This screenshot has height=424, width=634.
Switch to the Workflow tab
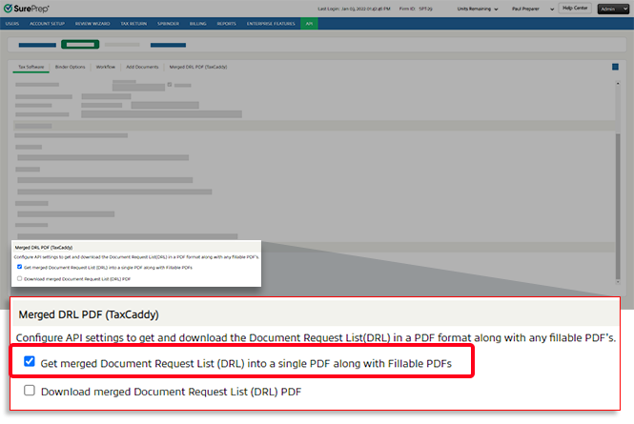[x=106, y=67]
